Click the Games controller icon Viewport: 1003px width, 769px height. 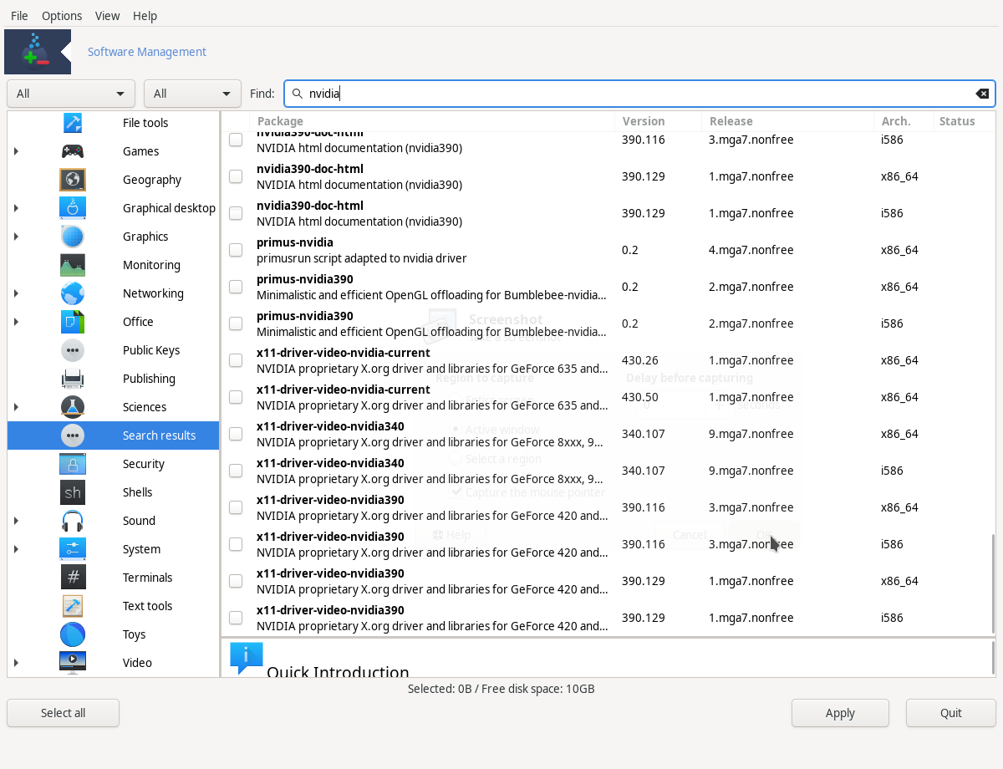tap(73, 151)
